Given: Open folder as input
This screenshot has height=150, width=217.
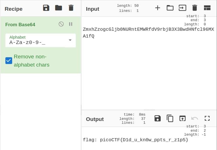Looking at the screenshot, I should click(x=170, y=8).
